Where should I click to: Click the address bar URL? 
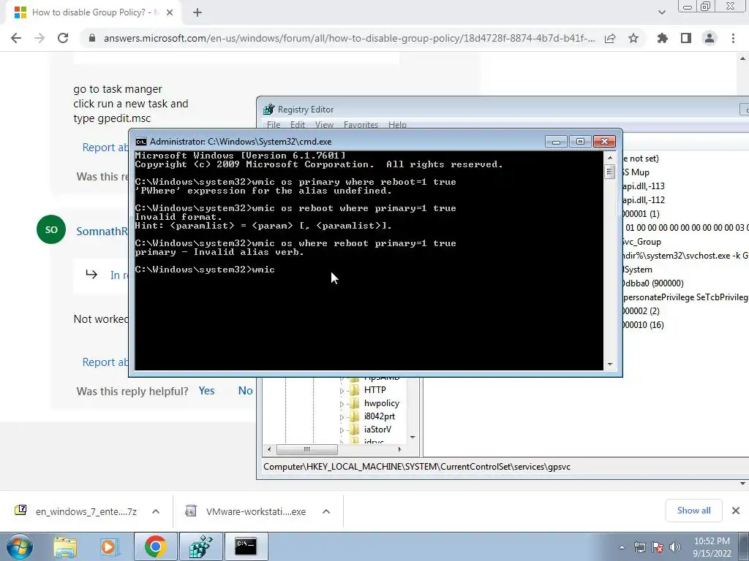[x=349, y=38]
